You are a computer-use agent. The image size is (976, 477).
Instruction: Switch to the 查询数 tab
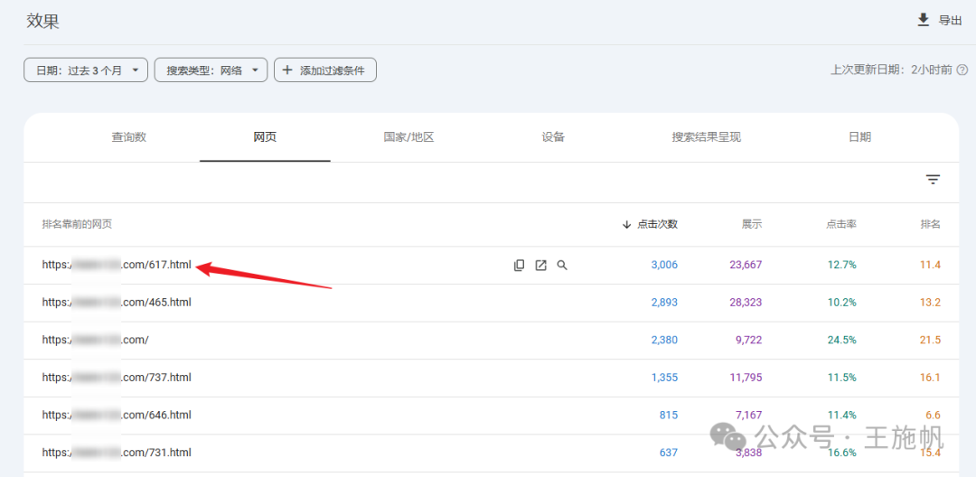(129, 137)
